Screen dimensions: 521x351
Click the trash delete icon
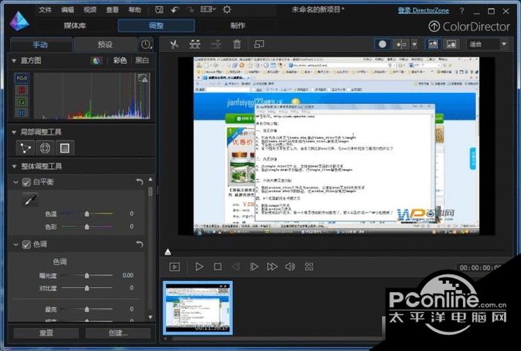click(237, 44)
